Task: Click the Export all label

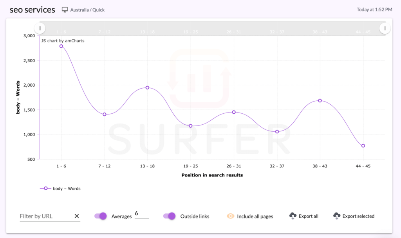Action: click(309, 216)
